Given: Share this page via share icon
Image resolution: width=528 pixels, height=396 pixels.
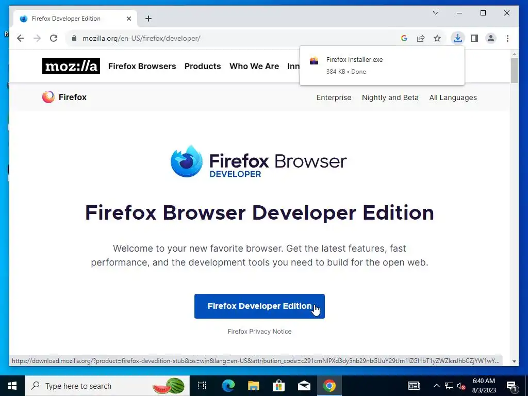Looking at the screenshot, I should (x=421, y=38).
